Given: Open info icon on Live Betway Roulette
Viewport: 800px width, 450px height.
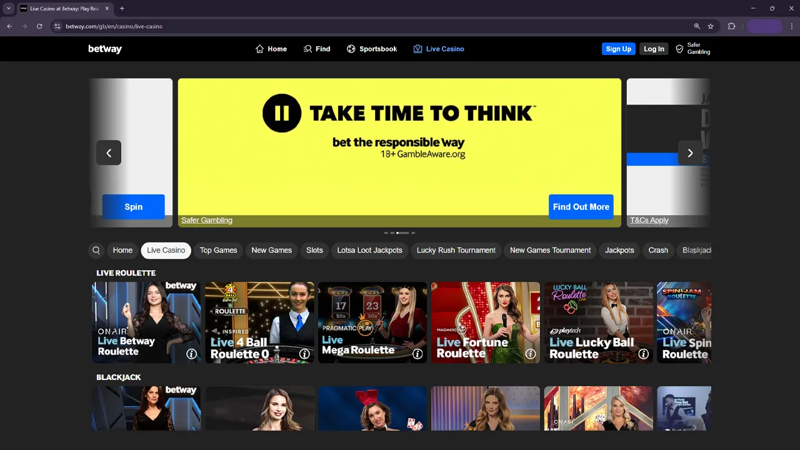Looking at the screenshot, I should coord(191,354).
